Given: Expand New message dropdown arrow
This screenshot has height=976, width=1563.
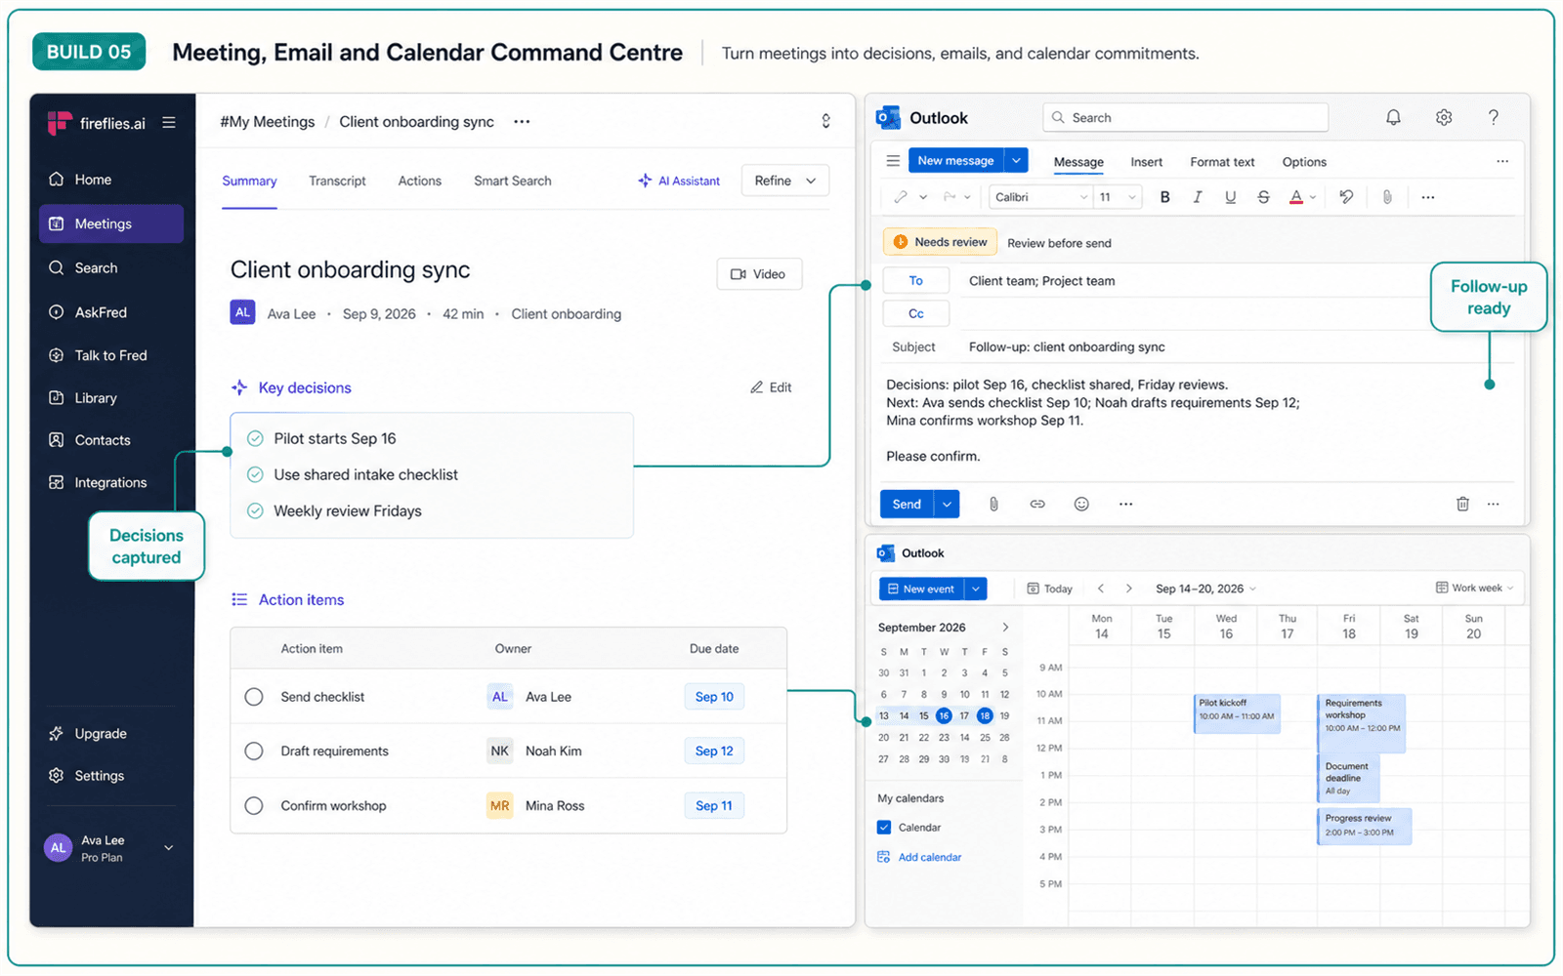Looking at the screenshot, I should 1017,160.
